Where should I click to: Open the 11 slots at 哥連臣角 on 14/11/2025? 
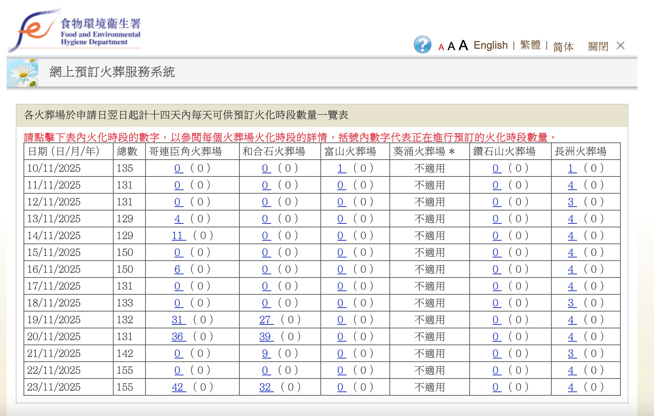[178, 235]
